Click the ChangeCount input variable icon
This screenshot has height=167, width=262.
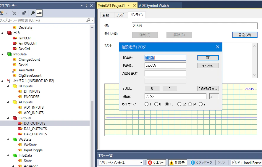(14, 60)
